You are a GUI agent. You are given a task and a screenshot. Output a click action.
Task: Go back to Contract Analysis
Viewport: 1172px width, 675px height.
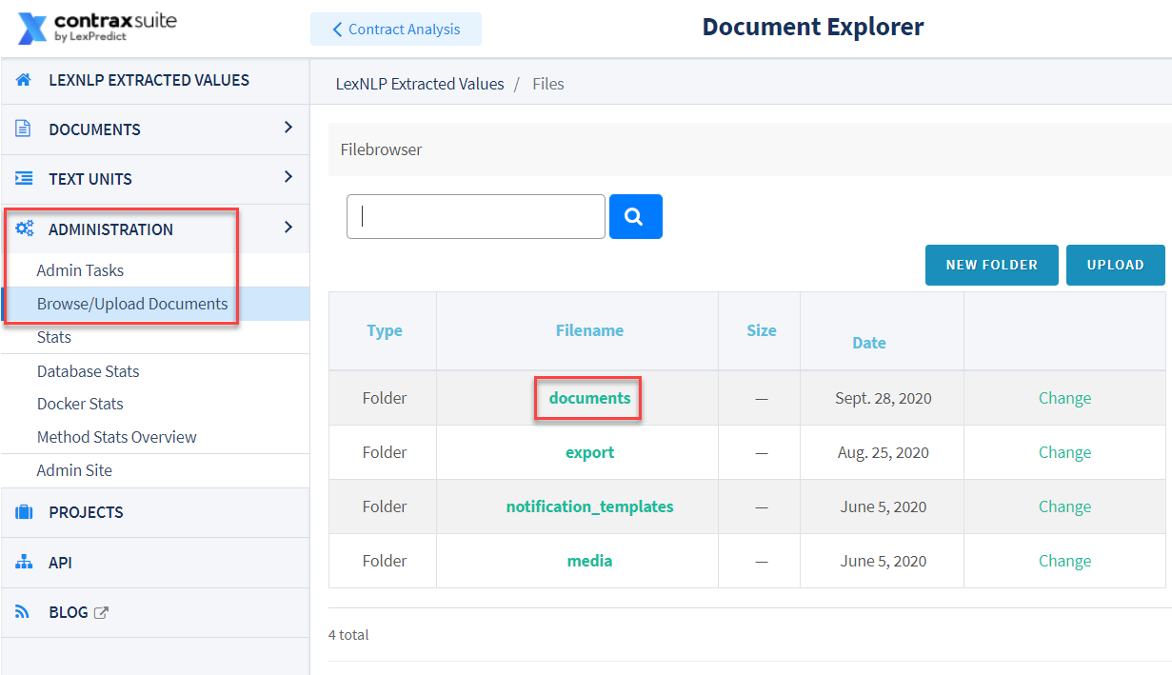pos(396,30)
